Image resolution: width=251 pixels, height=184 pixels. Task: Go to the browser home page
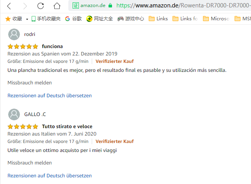coord(57,6)
